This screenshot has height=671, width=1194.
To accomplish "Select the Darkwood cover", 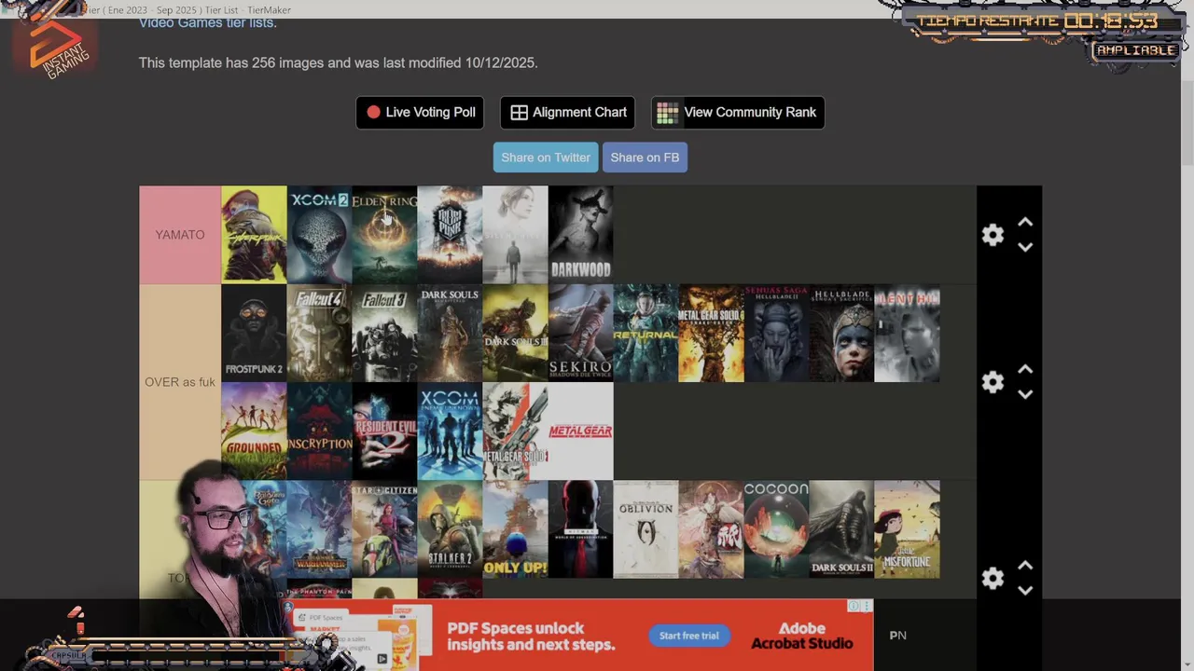I will (580, 235).
